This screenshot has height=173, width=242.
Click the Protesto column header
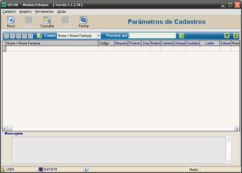(135, 43)
